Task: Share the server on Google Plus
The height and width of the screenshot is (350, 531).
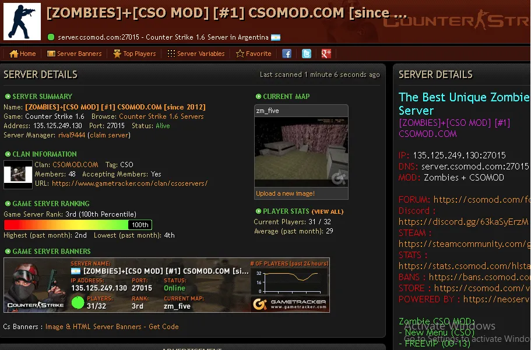Action: pos(326,54)
